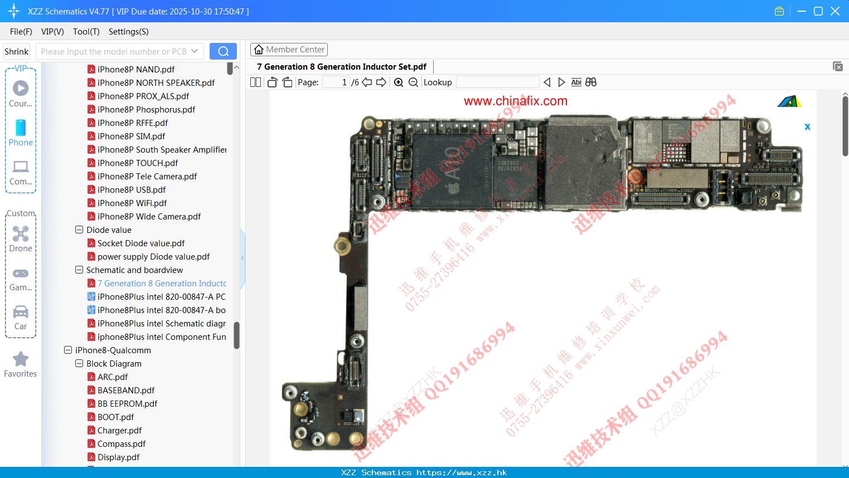849x478 pixels.
Task: Select the Drone category
Action: [21, 239]
